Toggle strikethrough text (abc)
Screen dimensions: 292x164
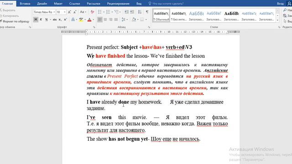[55, 19]
